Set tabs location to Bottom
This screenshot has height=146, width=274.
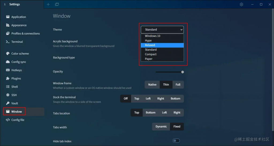point(150,113)
